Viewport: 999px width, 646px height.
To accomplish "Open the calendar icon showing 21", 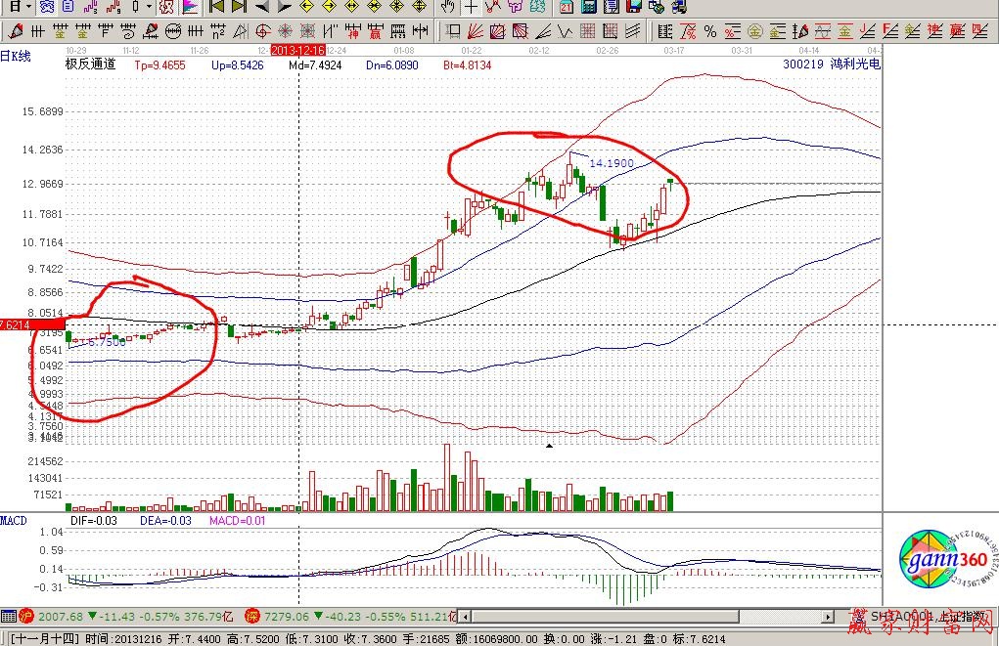I will point(567,8).
